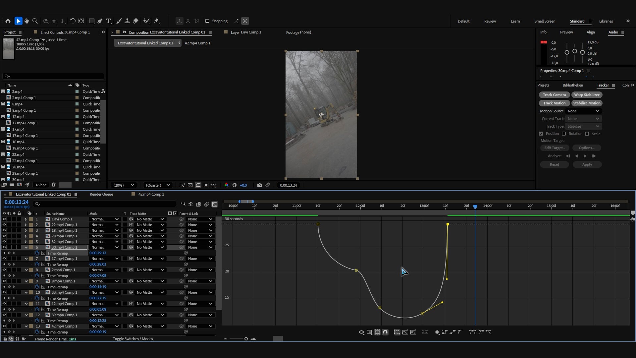636x358 pixels.
Task: Select the Rectangle shape tool
Action: pyautogui.click(x=92, y=21)
